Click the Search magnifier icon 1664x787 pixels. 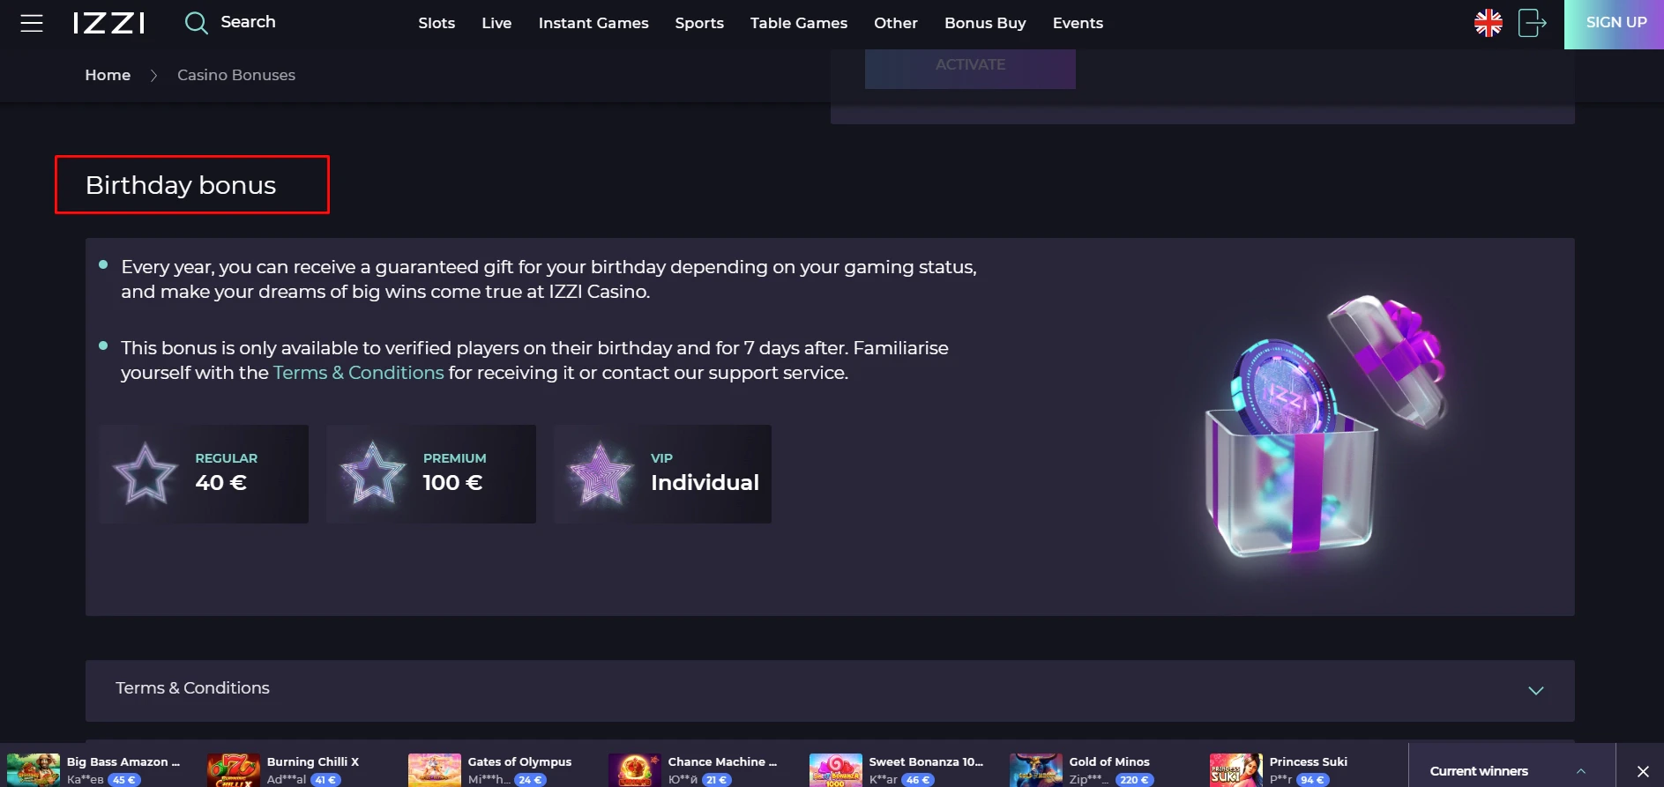coord(196,23)
